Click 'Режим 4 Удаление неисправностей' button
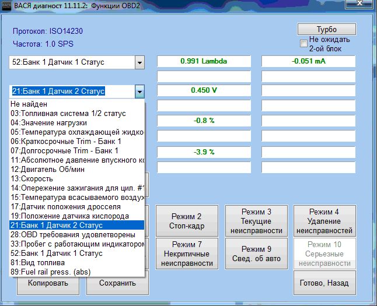The width and height of the screenshot is (377, 306). (x=324, y=221)
